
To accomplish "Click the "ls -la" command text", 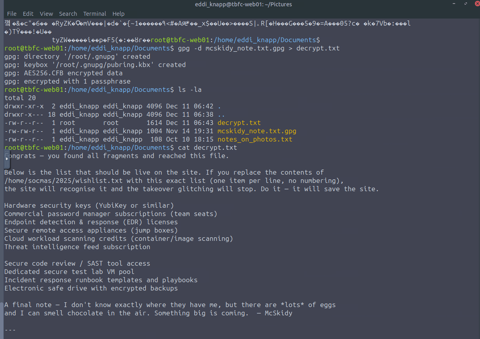I will [x=189, y=89].
